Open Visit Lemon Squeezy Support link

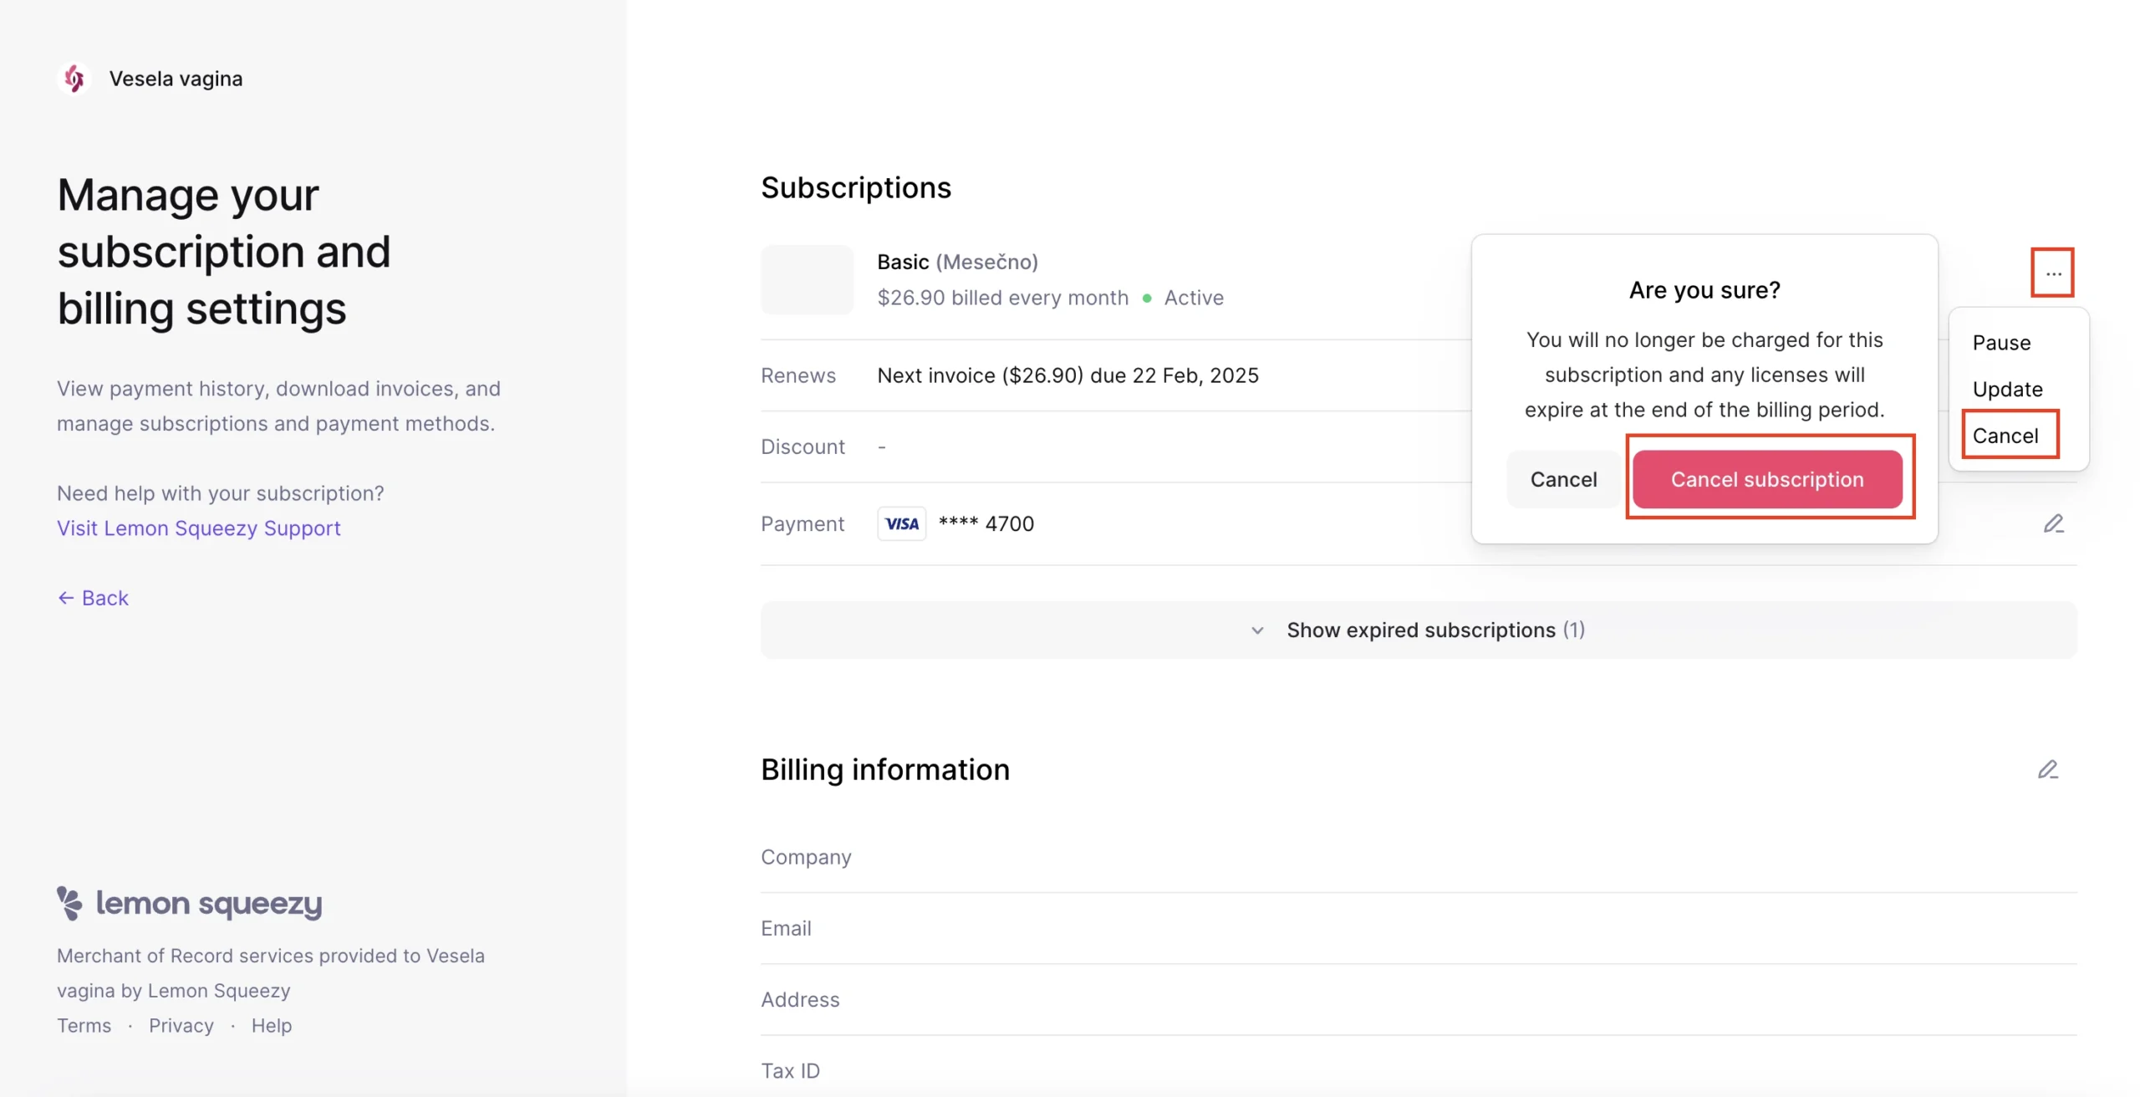(x=199, y=528)
